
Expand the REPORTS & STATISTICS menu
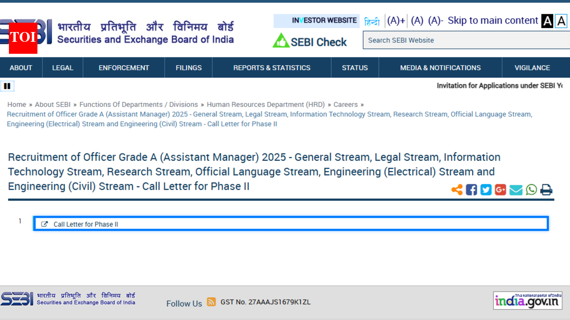[272, 67]
